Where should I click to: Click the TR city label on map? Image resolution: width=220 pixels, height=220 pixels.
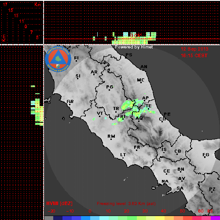coord(116,109)
